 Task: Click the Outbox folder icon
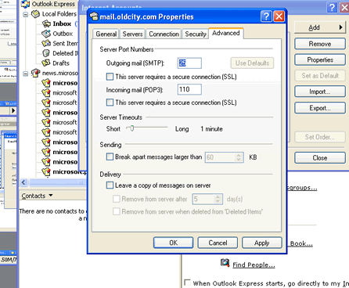tap(46, 34)
